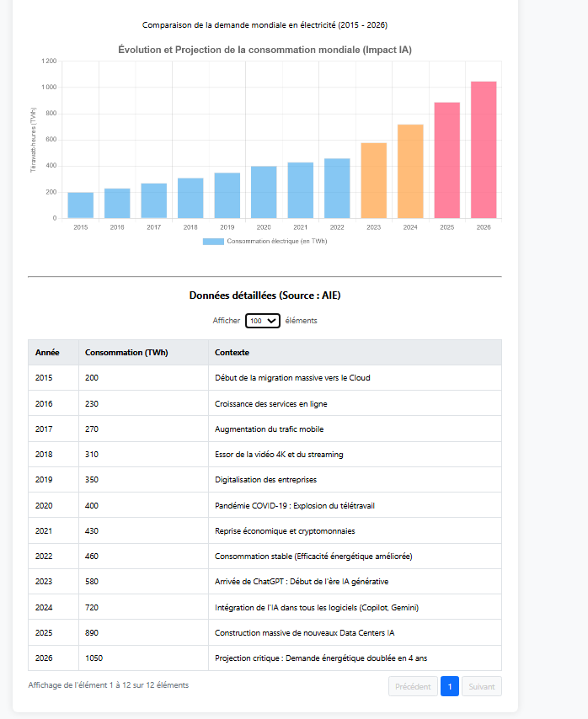Select the 2022 blue chart bar
The image size is (588, 719).
(337, 188)
